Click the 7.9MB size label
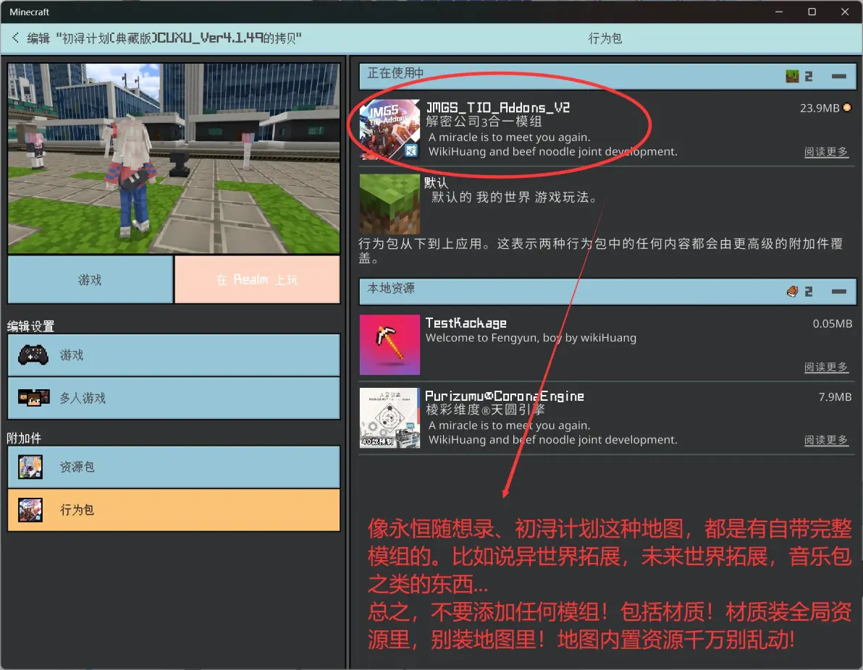The height and width of the screenshot is (670, 863). click(835, 397)
